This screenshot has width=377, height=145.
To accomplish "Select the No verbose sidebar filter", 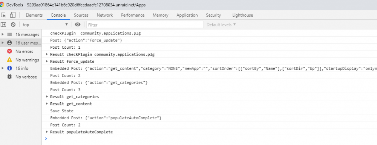I will [x=21, y=77].
